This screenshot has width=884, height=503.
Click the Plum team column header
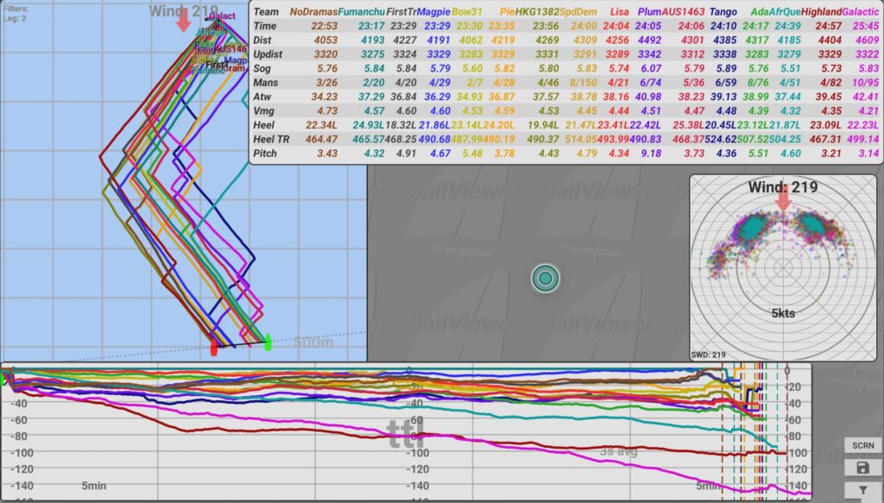[649, 12]
